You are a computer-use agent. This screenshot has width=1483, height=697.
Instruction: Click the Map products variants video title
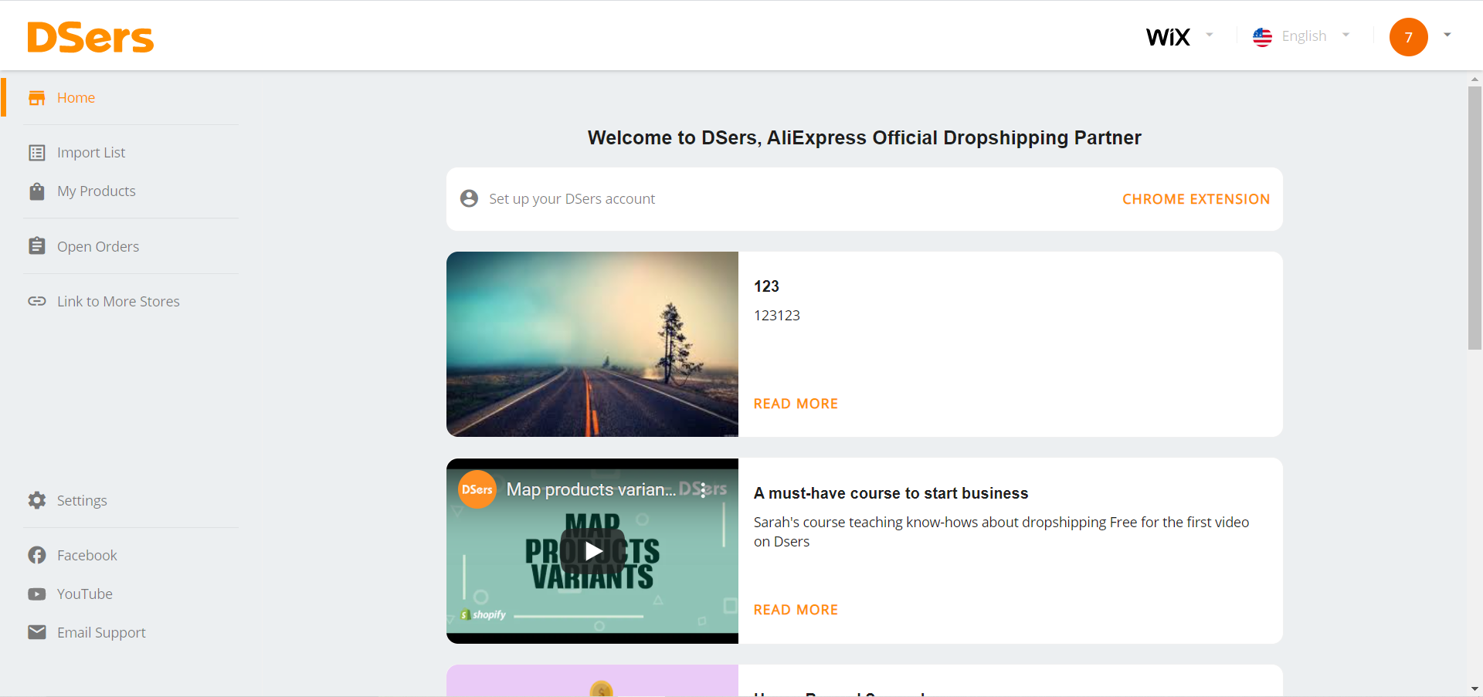coord(591,489)
